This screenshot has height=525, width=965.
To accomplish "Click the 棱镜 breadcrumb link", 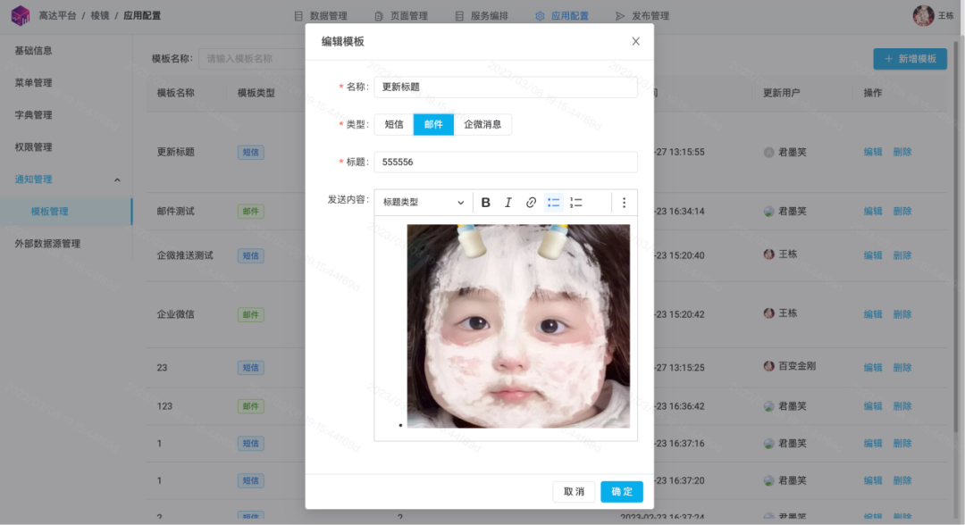I will (100, 15).
